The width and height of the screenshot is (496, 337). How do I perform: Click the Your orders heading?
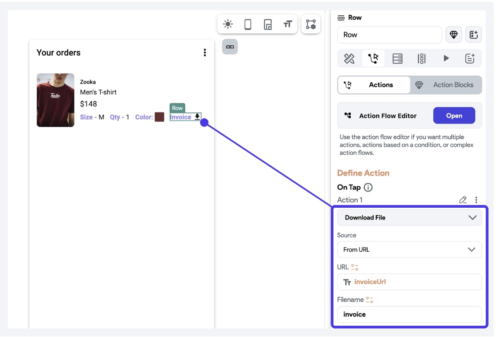click(58, 53)
